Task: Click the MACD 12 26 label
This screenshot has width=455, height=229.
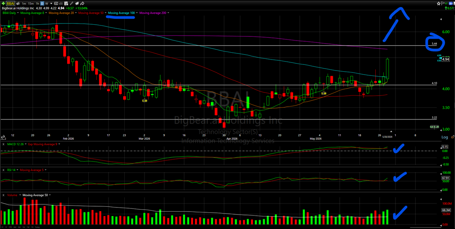Action: (16, 144)
